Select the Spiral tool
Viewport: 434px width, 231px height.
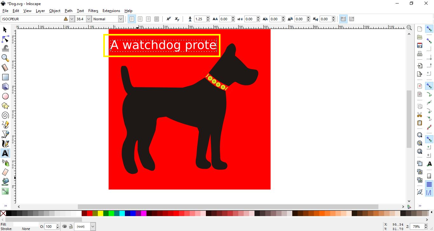[x=5, y=115]
